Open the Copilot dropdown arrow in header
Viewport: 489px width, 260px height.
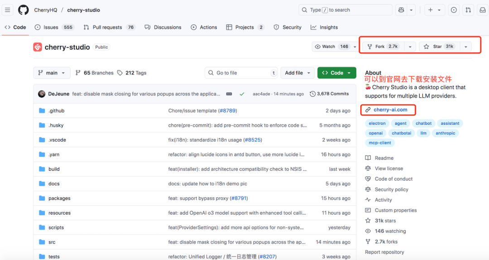point(411,10)
